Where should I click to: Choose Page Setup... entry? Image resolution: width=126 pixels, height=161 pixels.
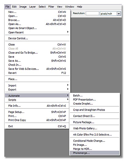coord(37,112)
